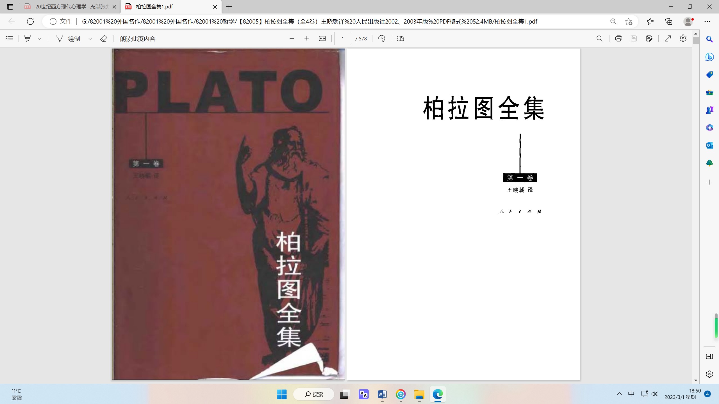Show hidden system tray icons
The width and height of the screenshot is (719, 404).
click(x=620, y=394)
